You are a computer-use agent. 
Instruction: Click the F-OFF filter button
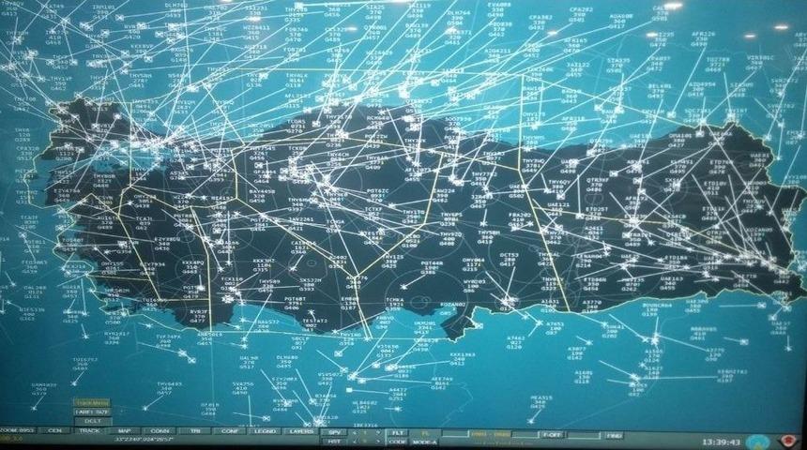pos(552,435)
